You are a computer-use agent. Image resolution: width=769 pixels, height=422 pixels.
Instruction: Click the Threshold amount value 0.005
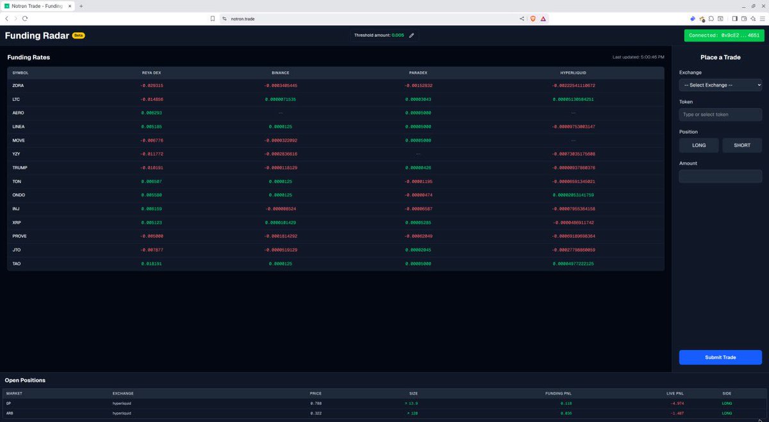click(398, 35)
